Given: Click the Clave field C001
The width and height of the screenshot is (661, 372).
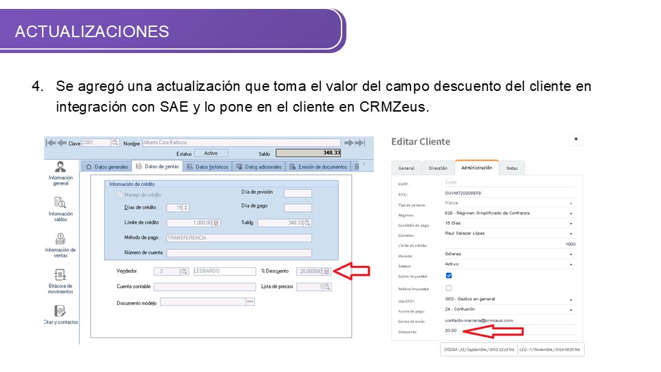Looking at the screenshot, I should tap(96, 143).
